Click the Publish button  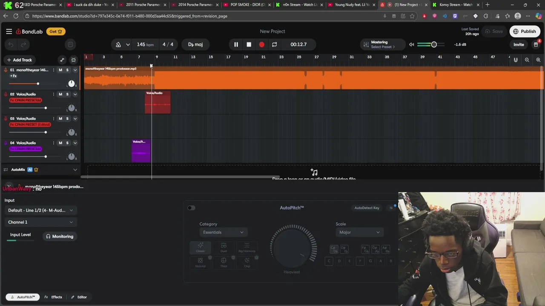[525, 31]
